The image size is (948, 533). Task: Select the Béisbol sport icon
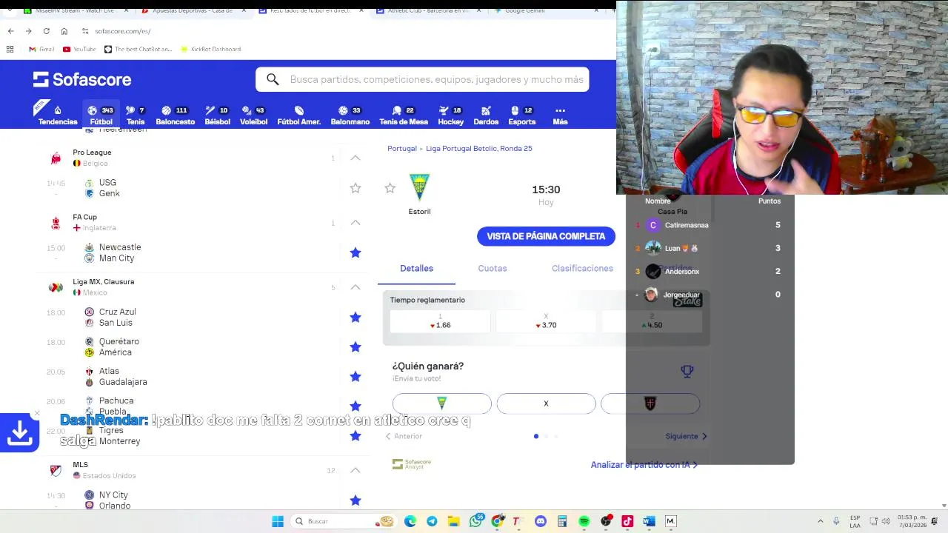pos(217,115)
